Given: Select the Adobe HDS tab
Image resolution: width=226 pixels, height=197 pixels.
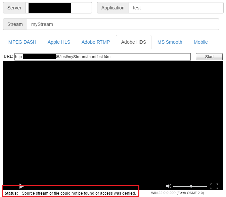Looking at the screenshot, I should (134, 42).
